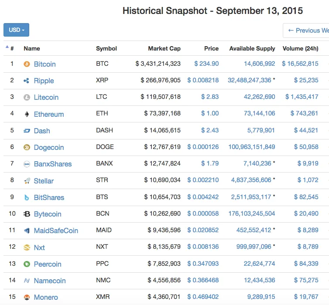329x305 pixels.
Task: Click Monero price $ 0.469402
Action: (203, 297)
